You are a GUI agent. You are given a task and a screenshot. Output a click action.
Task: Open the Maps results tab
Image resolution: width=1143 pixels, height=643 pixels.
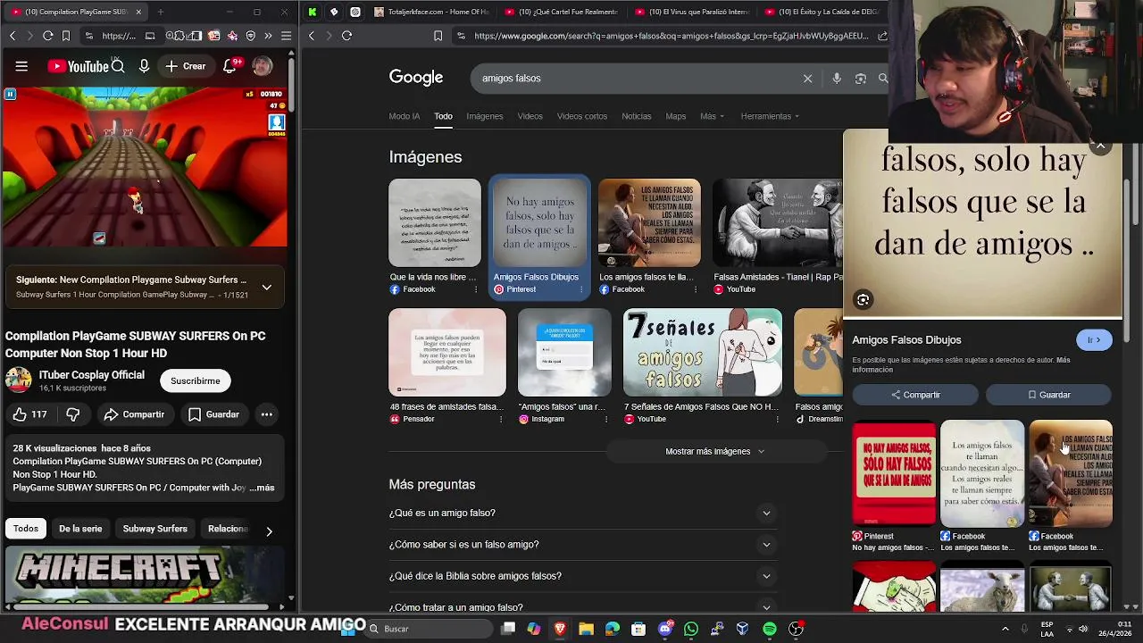676,116
